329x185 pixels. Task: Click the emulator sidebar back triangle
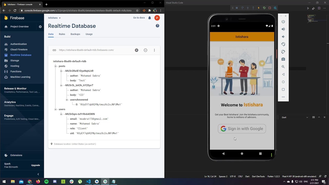point(283,74)
